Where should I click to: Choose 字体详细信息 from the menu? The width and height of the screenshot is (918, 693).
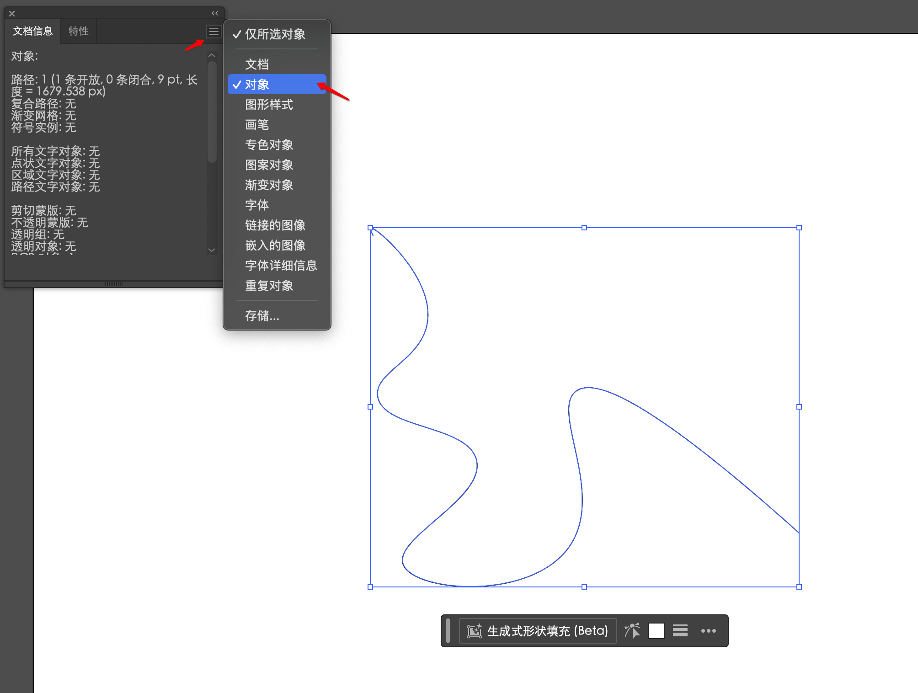click(x=281, y=266)
